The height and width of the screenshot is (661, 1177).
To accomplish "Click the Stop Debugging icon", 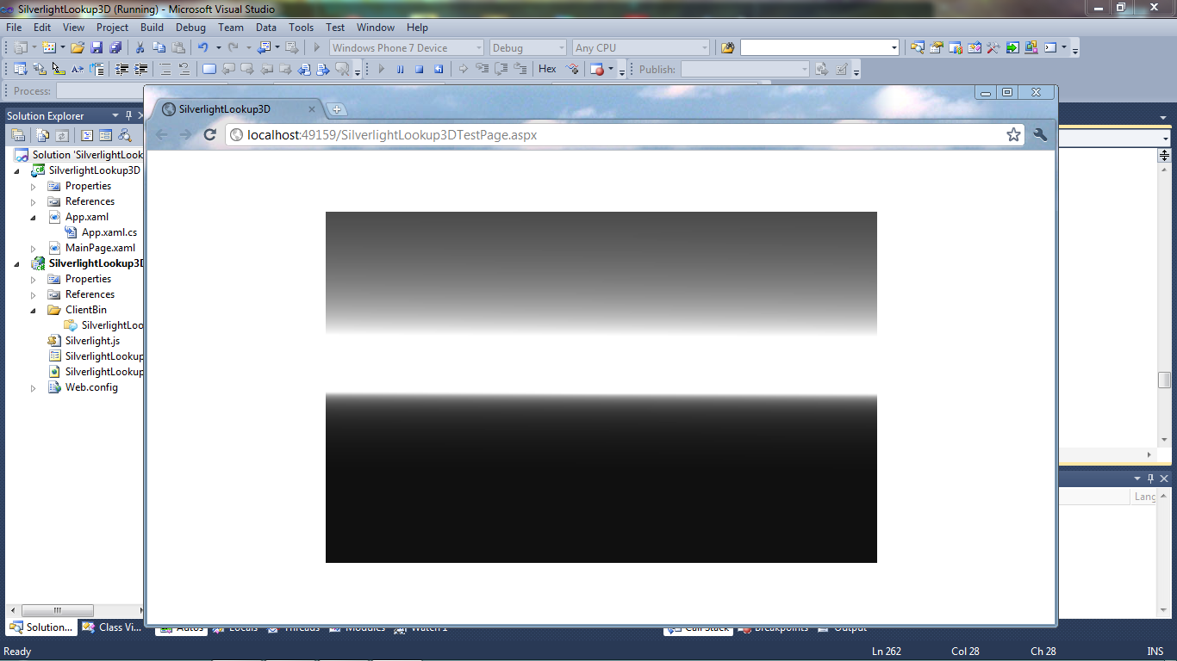I will click(420, 68).
